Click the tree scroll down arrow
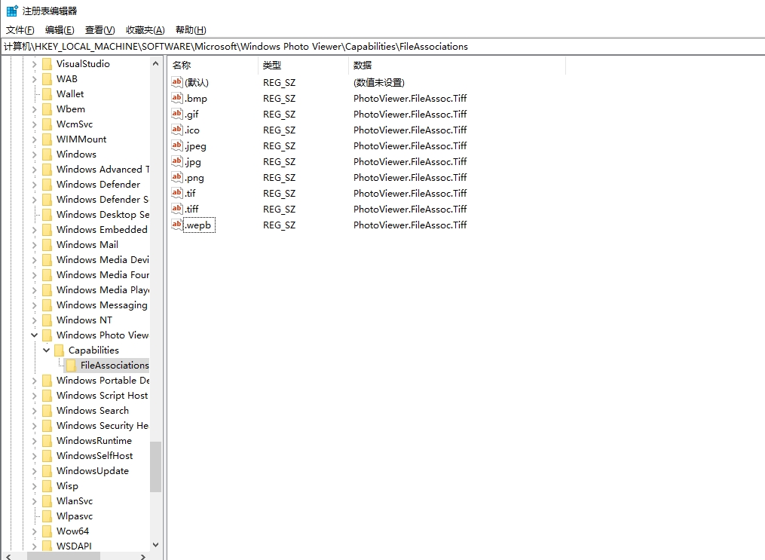 pyautogui.click(x=155, y=545)
